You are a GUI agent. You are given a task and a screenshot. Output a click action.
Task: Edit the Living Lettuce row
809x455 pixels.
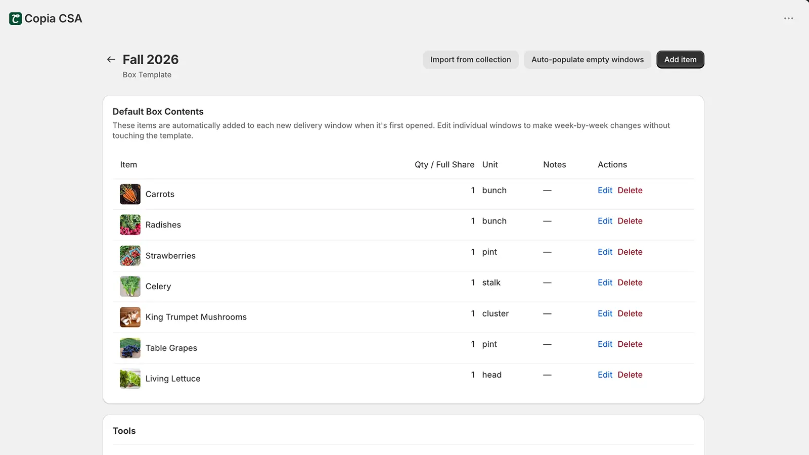[x=605, y=375]
